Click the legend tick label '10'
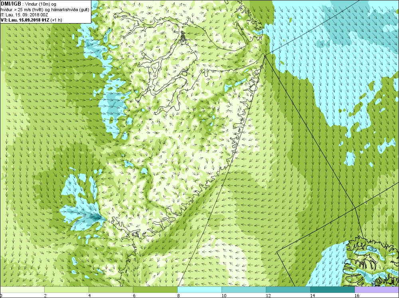Image resolution: width=399 pixels, height=298 pixels. pos(224,296)
